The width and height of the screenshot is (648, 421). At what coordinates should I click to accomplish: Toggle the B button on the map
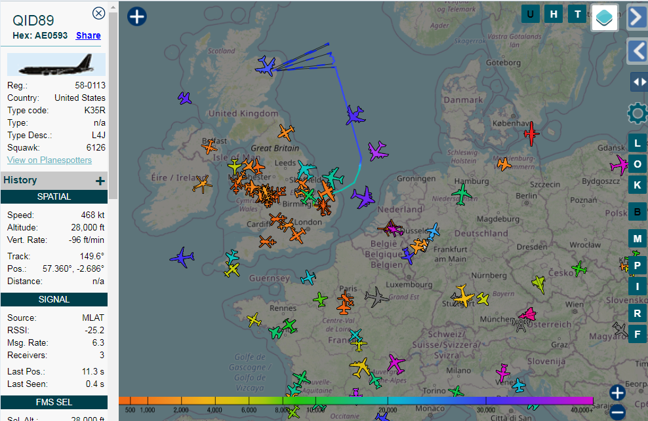pyautogui.click(x=638, y=211)
